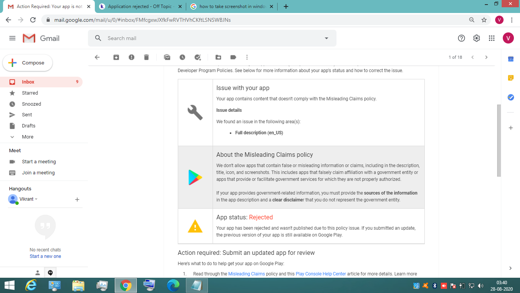The height and width of the screenshot is (293, 520).
Task: Compose a new email
Action: coord(28,63)
